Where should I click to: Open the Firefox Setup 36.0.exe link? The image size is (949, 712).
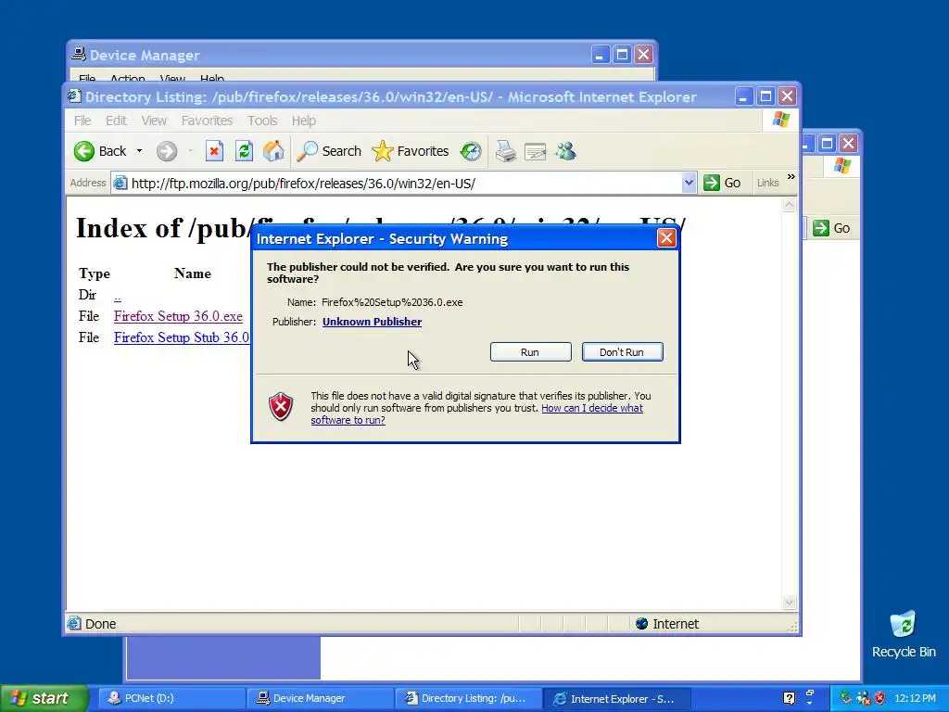[178, 316]
